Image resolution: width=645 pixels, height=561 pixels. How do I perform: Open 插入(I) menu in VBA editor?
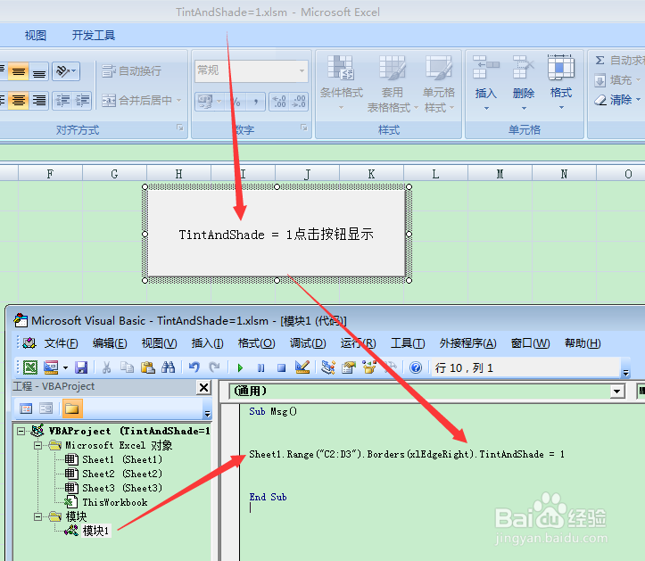tap(207, 343)
